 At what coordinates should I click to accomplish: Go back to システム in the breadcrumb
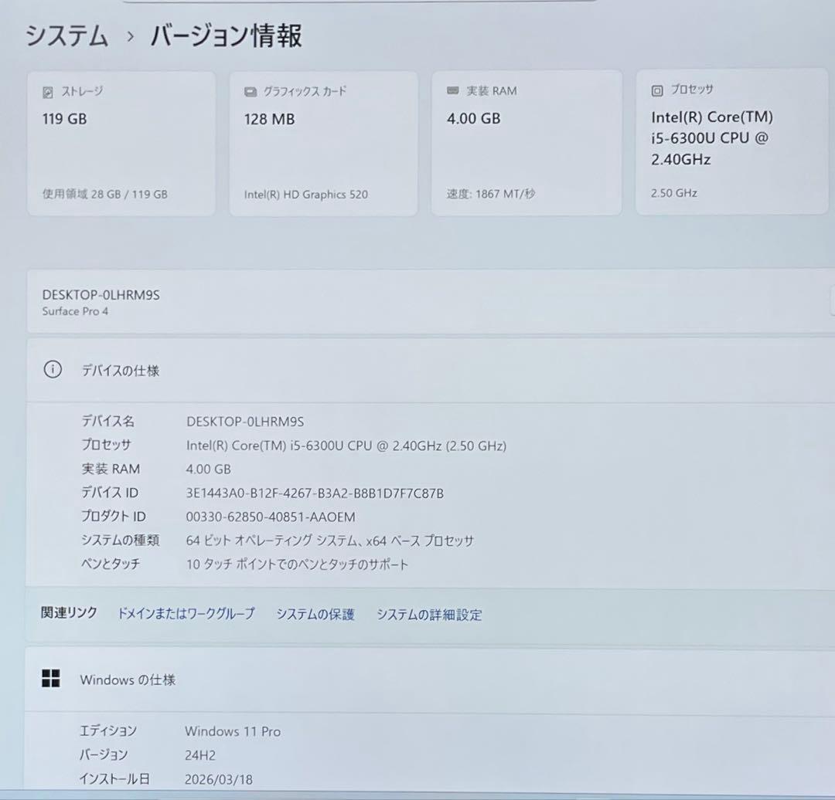tap(66, 36)
